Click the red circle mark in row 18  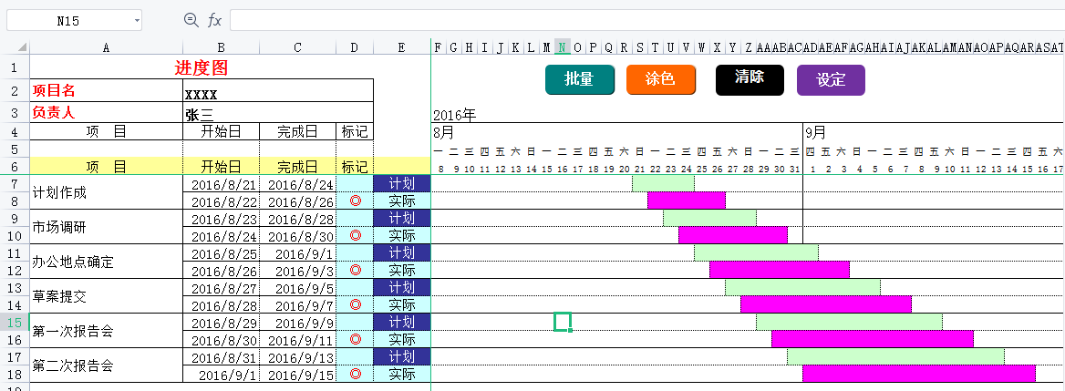coord(355,374)
